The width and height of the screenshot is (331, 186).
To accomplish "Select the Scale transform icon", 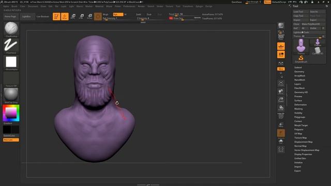I will point(82,16).
